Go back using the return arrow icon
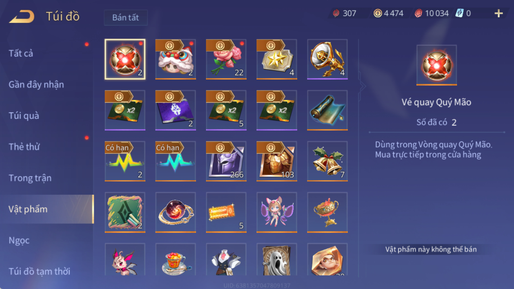 click(x=22, y=16)
